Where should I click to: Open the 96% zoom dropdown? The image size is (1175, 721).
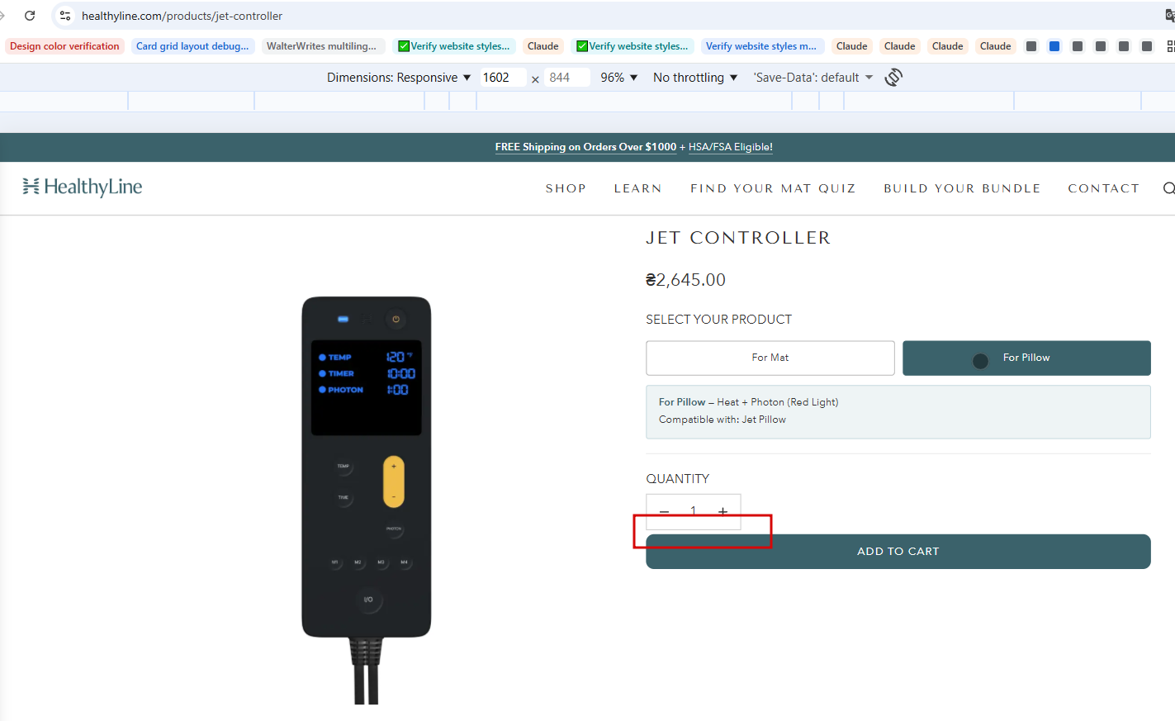619,78
